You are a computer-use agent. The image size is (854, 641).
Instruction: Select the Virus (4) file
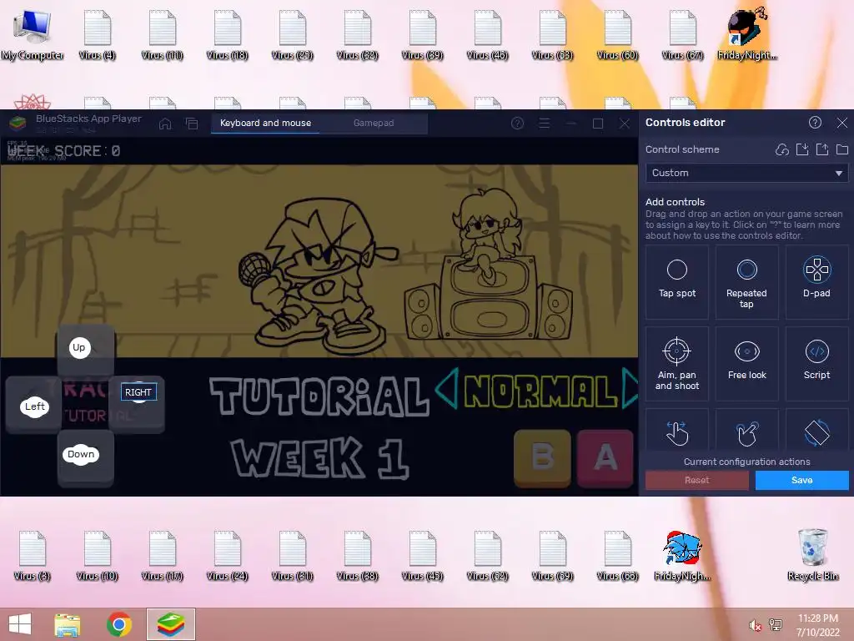[97, 35]
